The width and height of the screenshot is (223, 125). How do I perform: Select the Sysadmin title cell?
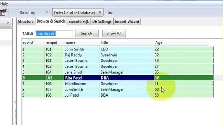(x=127, y=55)
